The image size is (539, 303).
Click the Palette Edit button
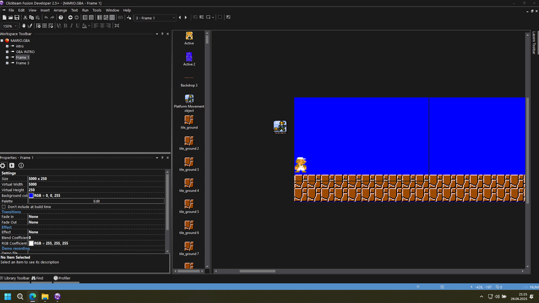pyautogui.click(x=96, y=201)
